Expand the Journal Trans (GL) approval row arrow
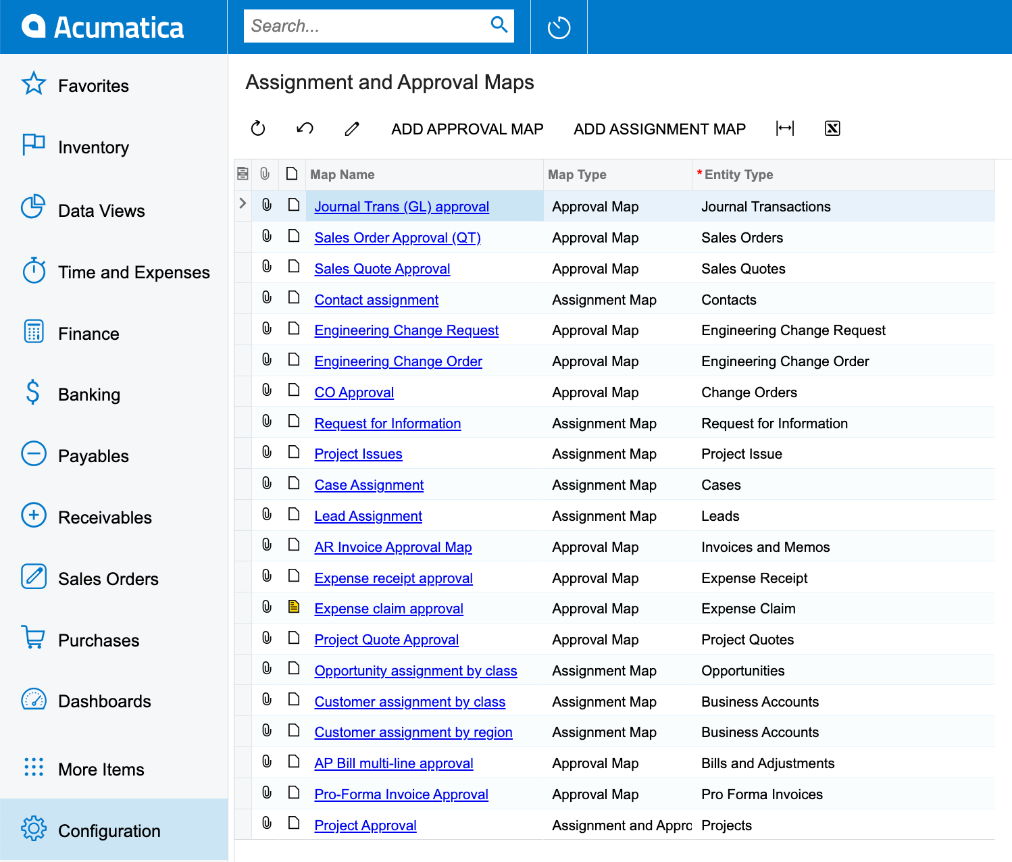Viewport: 1012px width, 862px height. click(x=243, y=203)
